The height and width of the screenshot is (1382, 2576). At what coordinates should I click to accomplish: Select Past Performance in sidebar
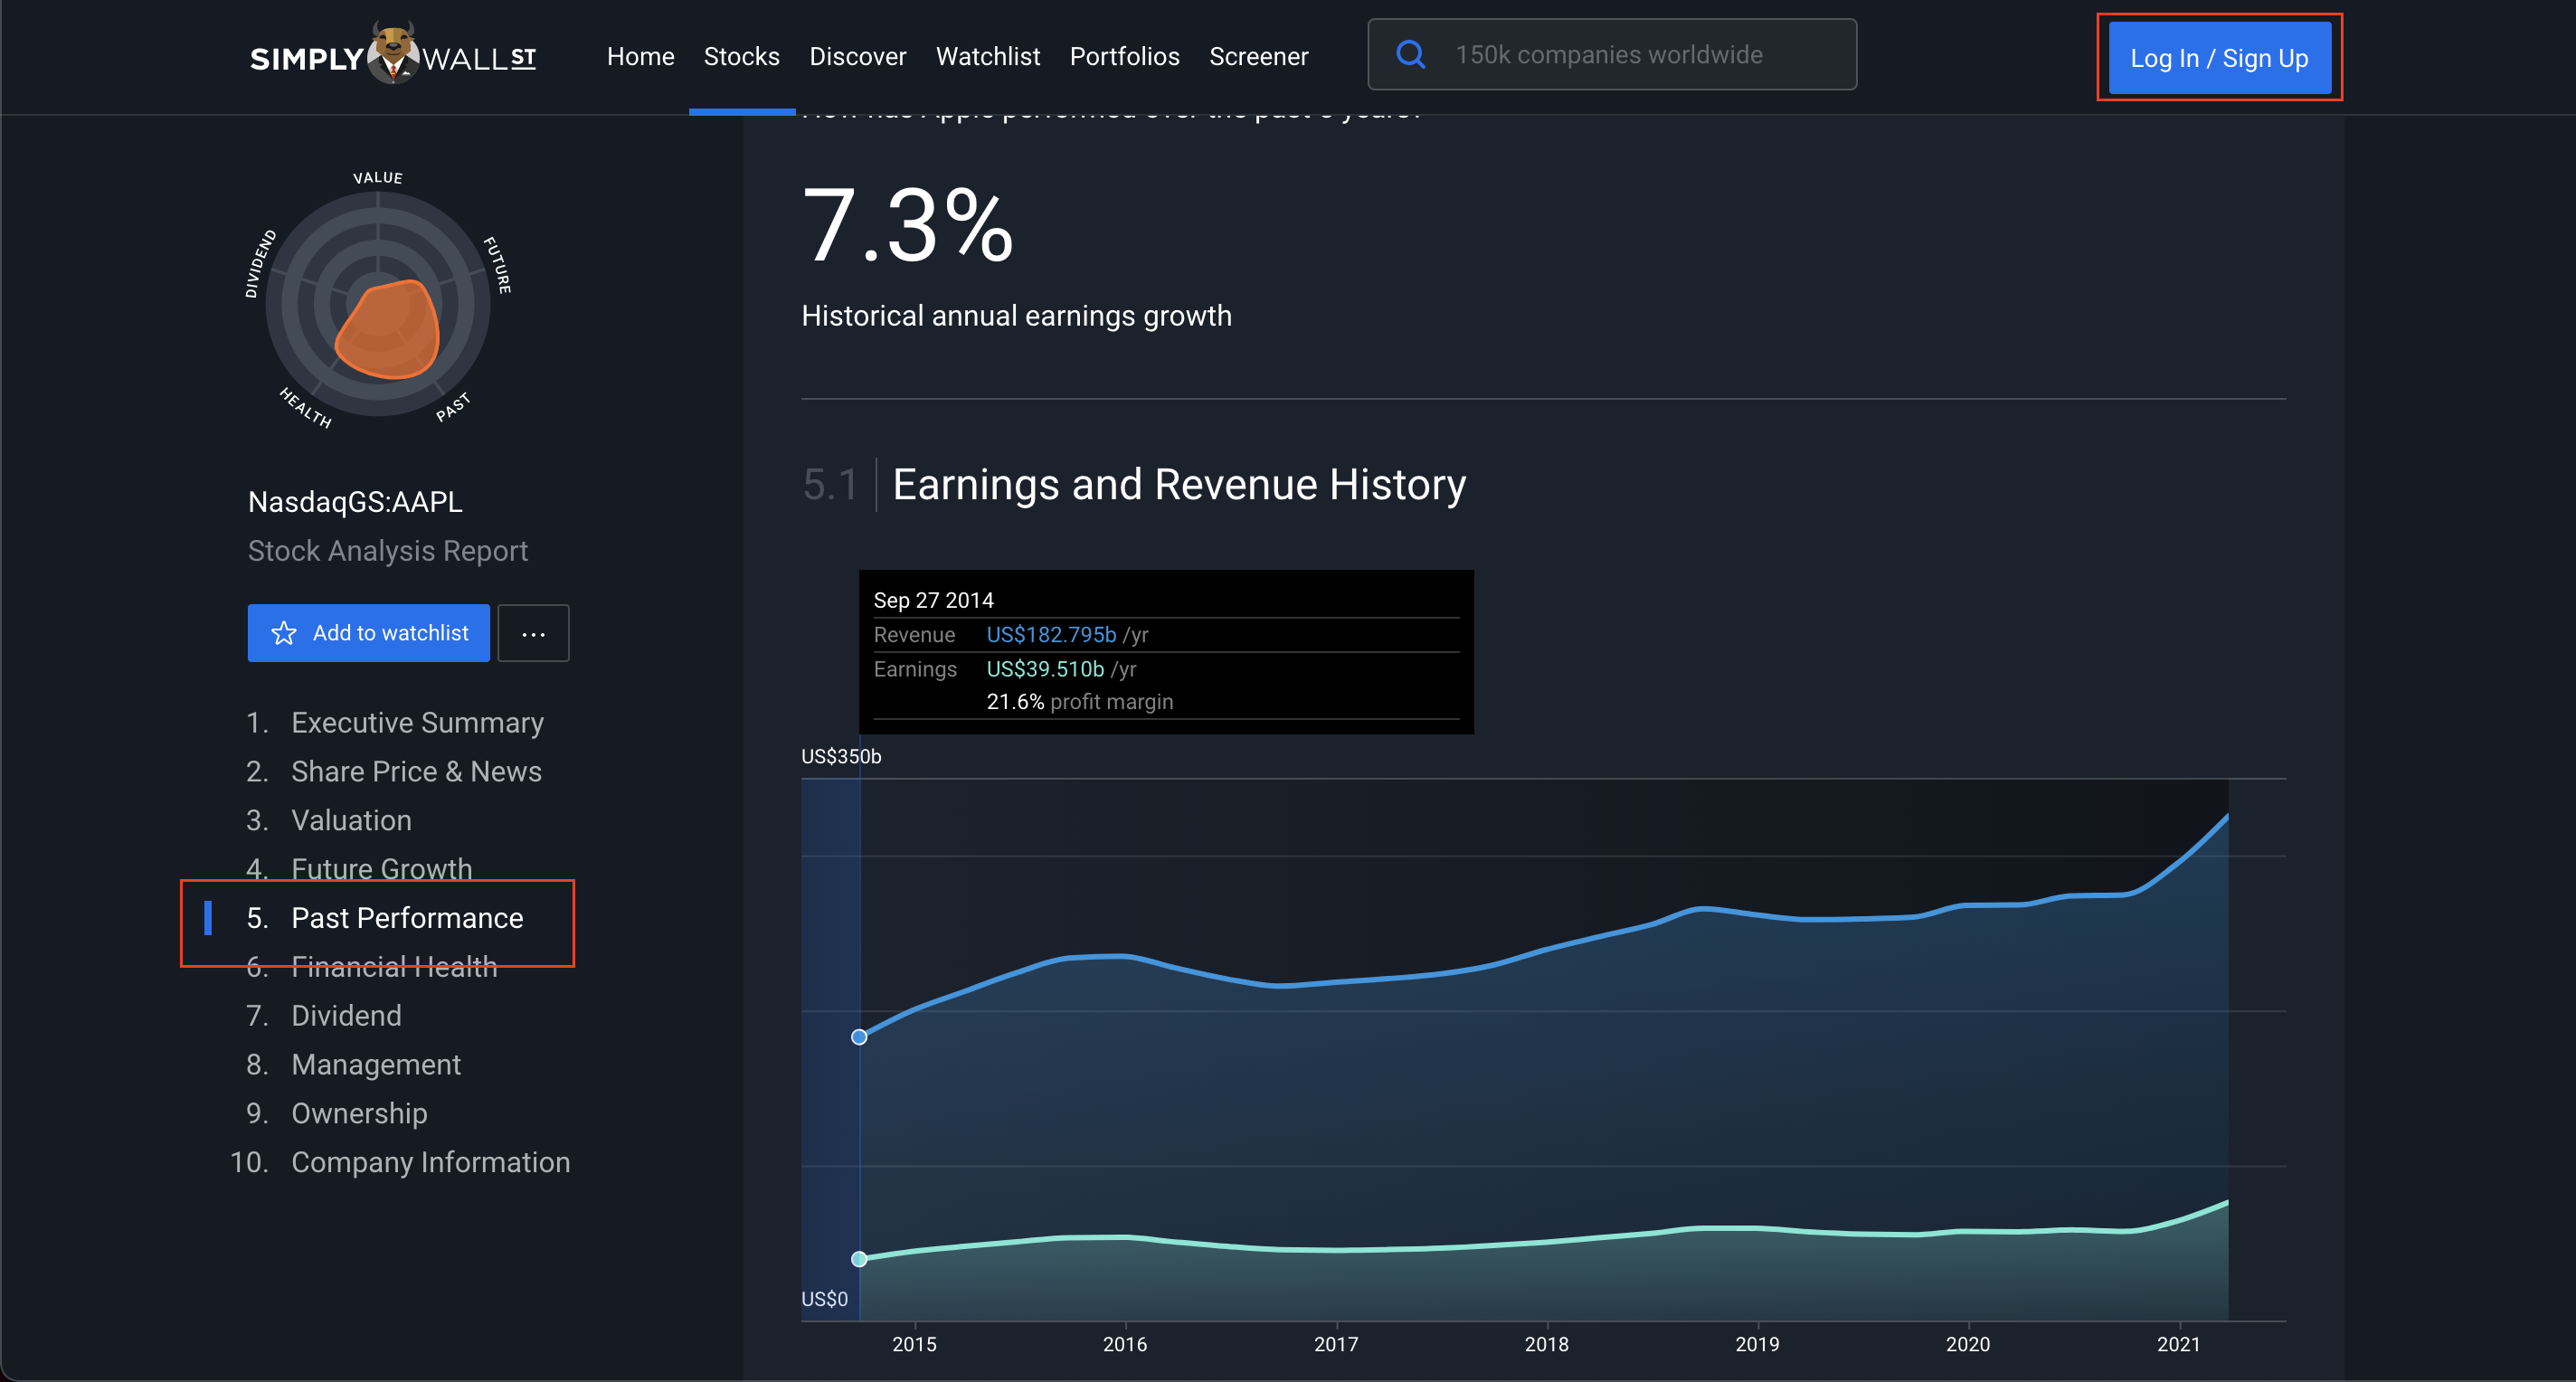point(406,918)
